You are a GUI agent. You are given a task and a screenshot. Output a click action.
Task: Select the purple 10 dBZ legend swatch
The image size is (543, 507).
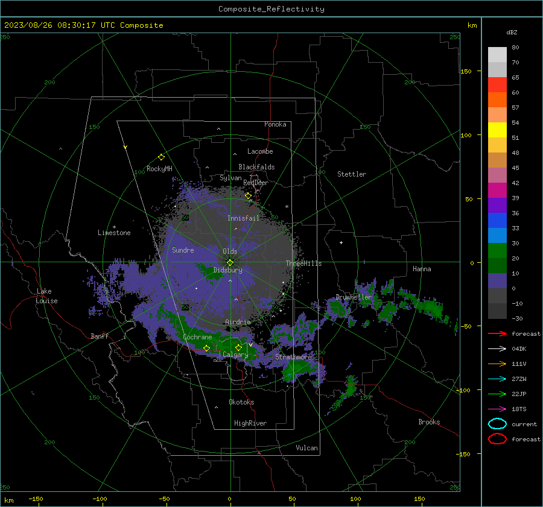[497, 281]
